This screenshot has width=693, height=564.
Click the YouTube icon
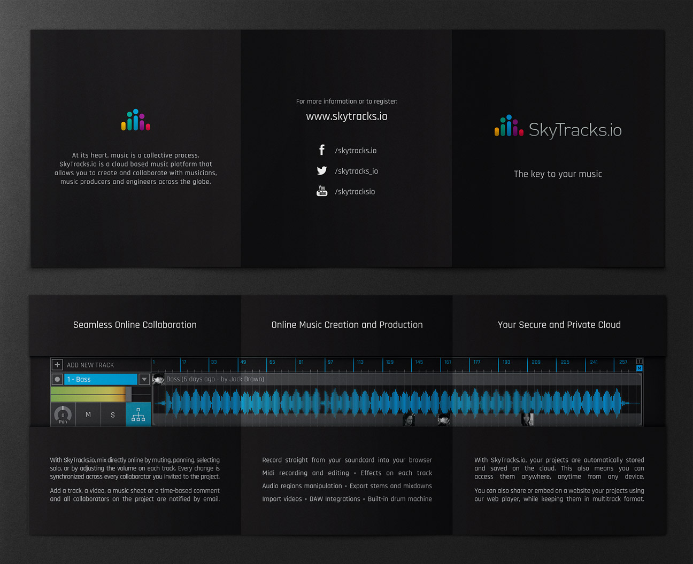pyautogui.click(x=322, y=191)
